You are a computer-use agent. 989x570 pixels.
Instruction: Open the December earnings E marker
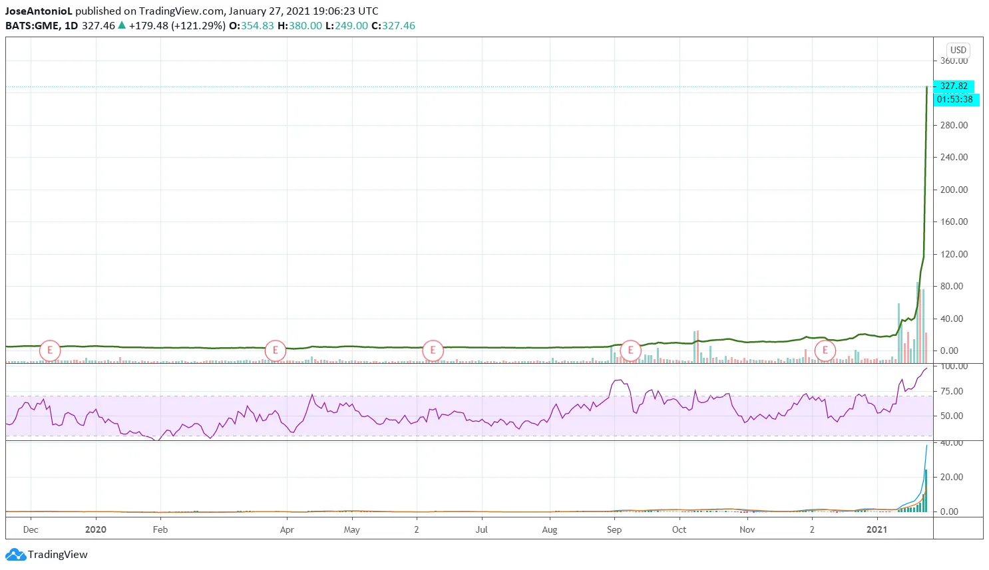click(825, 351)
